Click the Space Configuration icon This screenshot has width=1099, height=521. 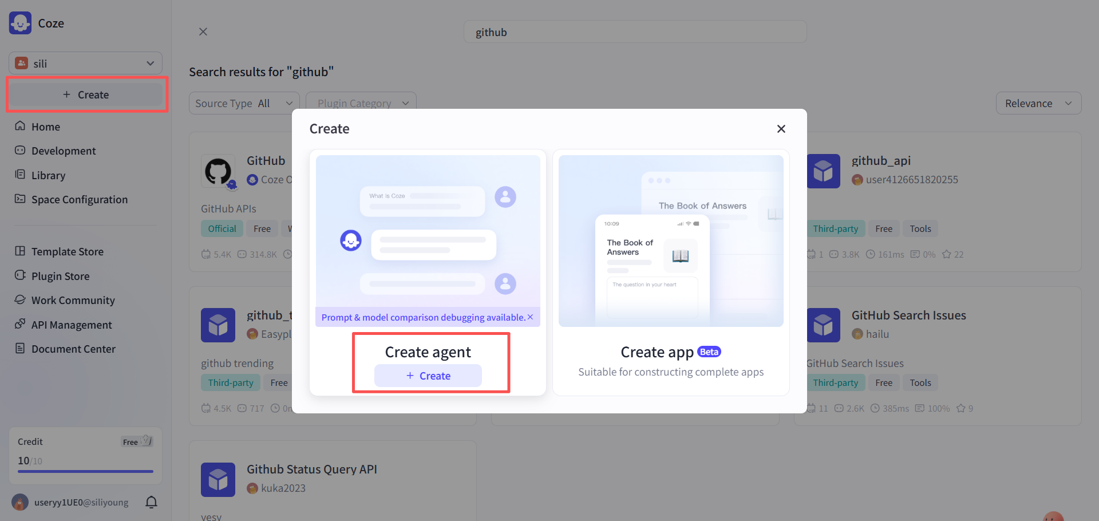tap(20, 199)
